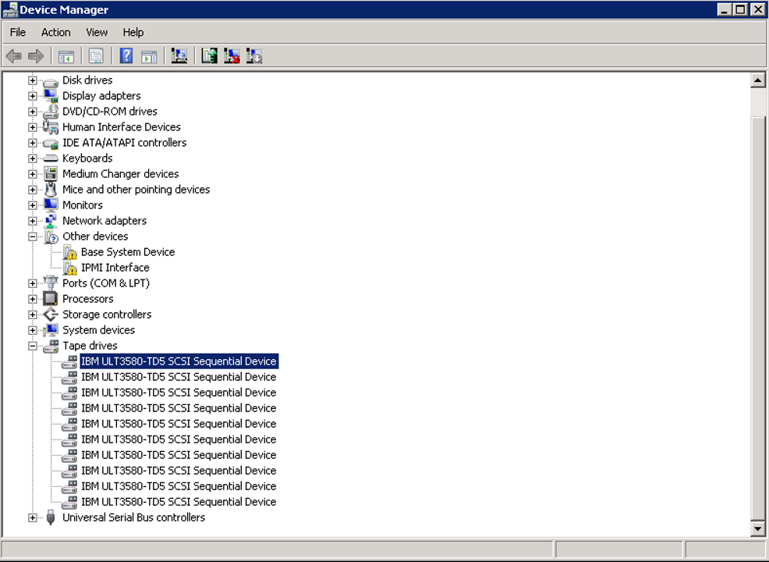
Task: Open the View menu
Action: [97, 33]
